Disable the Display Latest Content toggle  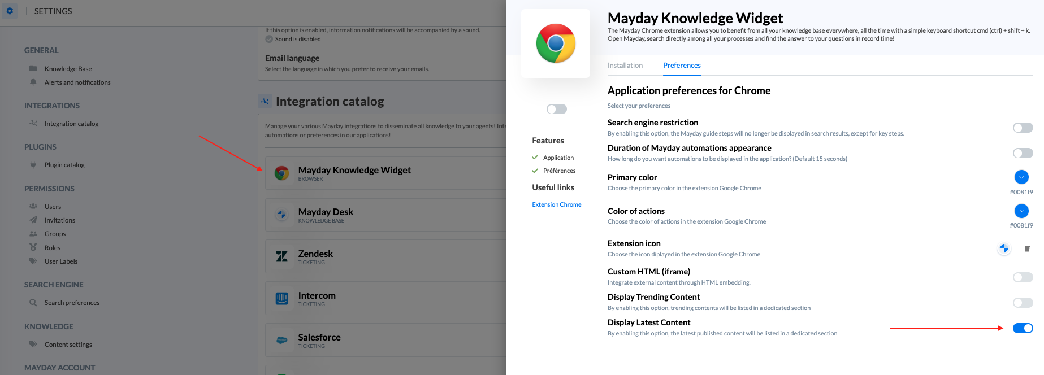tap(1023, 328)
